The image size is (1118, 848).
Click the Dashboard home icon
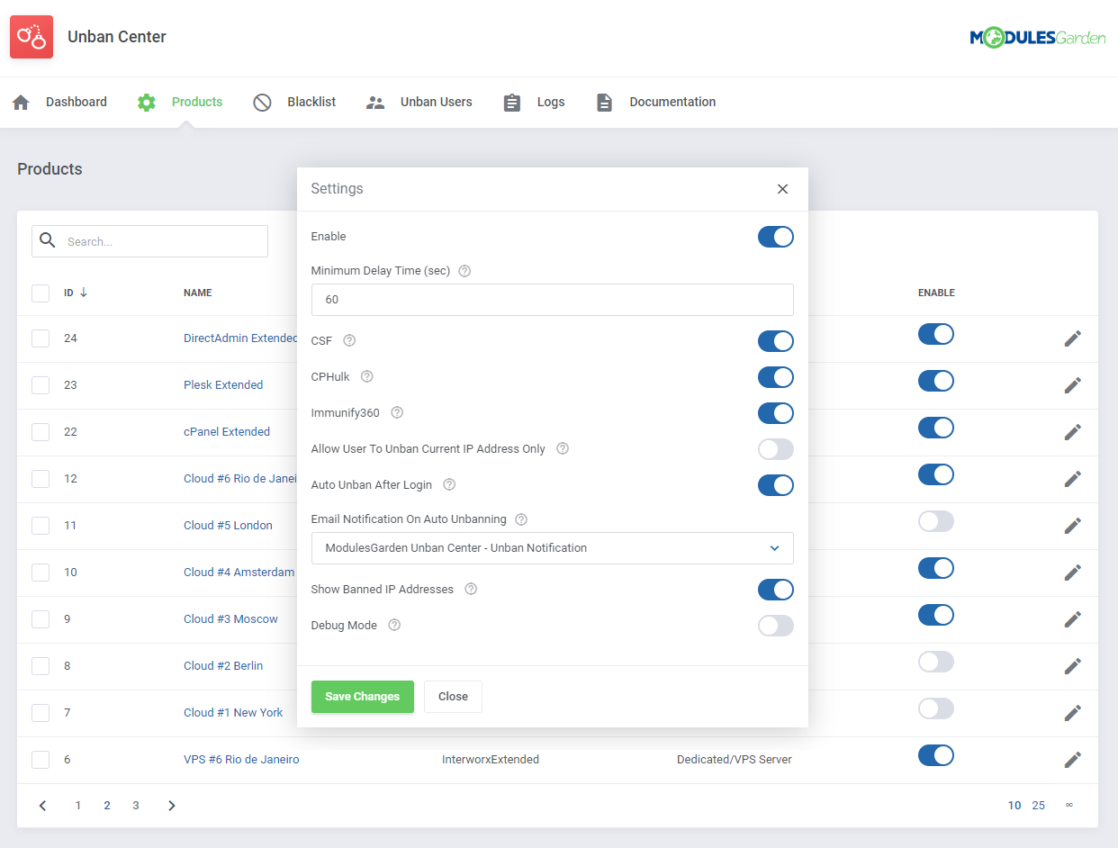21,103
